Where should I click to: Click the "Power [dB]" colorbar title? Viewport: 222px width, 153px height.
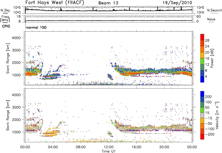point(212,58)
